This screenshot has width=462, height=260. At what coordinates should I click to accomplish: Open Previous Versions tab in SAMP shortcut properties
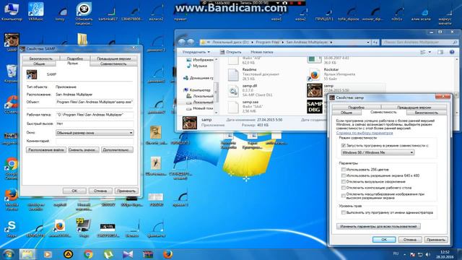click(114, 58)
